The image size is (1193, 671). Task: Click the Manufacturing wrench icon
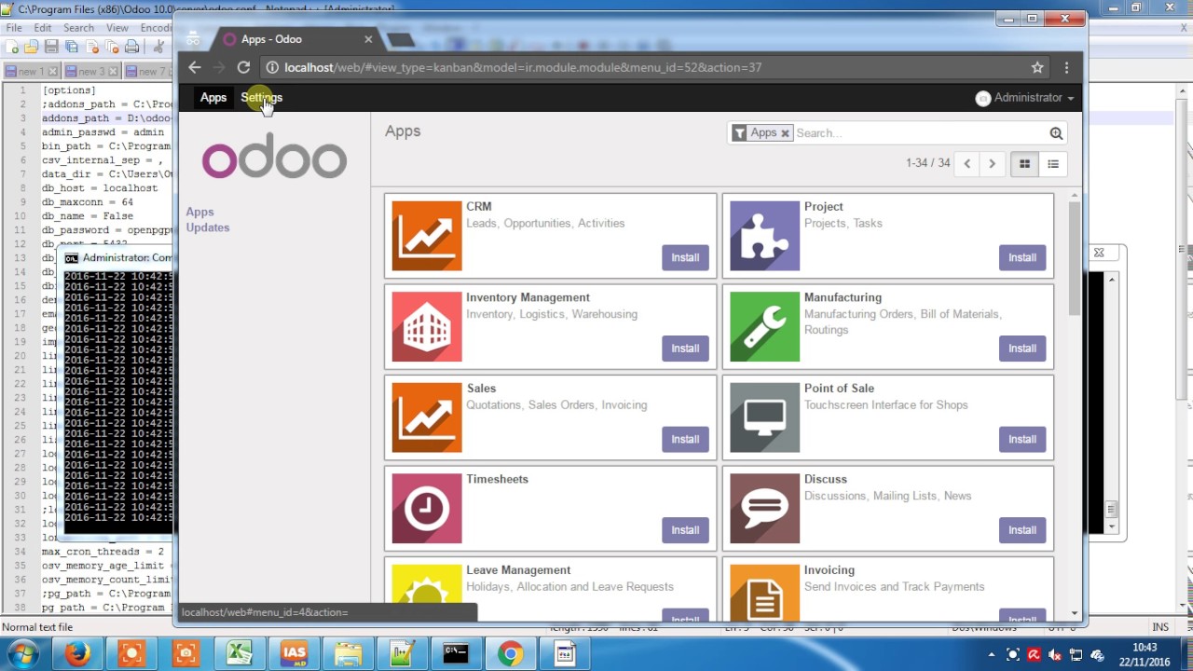point(764,326)
